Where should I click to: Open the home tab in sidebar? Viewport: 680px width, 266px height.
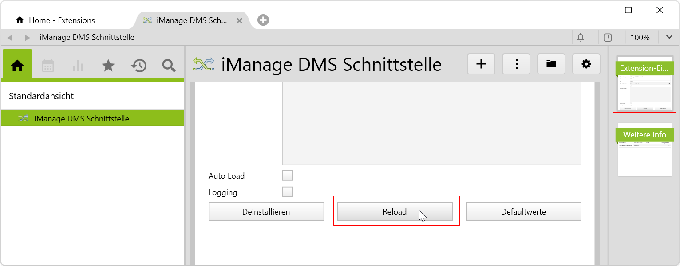click(x=17, y=66)
